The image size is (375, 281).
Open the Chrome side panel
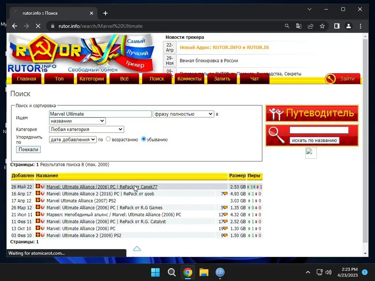click(x=337, y=26)
